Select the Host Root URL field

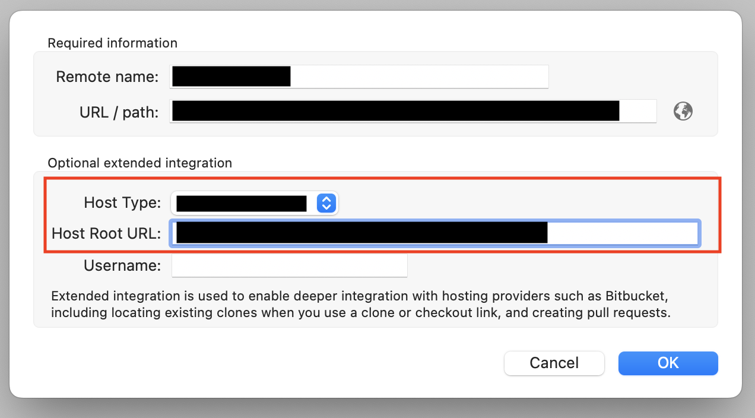(x=435, y=233)
